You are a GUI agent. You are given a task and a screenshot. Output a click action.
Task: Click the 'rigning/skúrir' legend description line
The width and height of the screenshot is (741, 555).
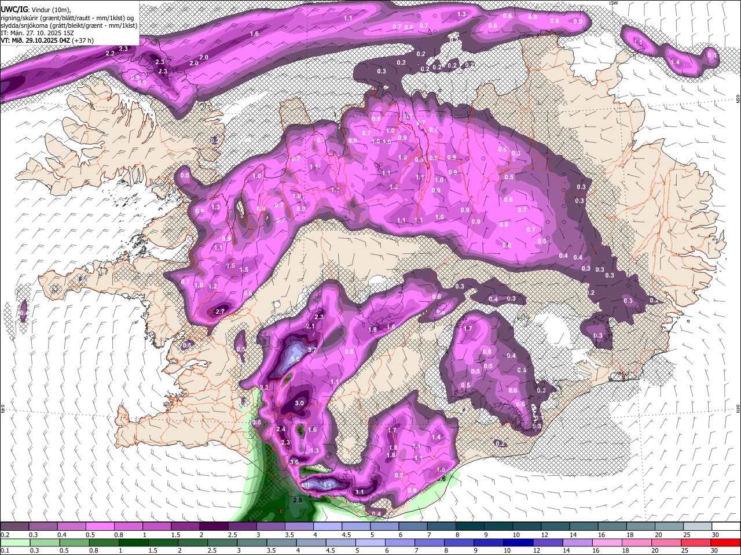click(x=67, y=17)
